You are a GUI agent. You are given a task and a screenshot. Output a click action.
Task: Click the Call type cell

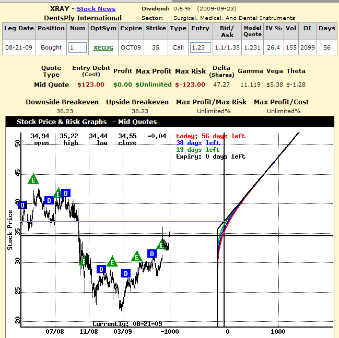click(x=178, y=47)
